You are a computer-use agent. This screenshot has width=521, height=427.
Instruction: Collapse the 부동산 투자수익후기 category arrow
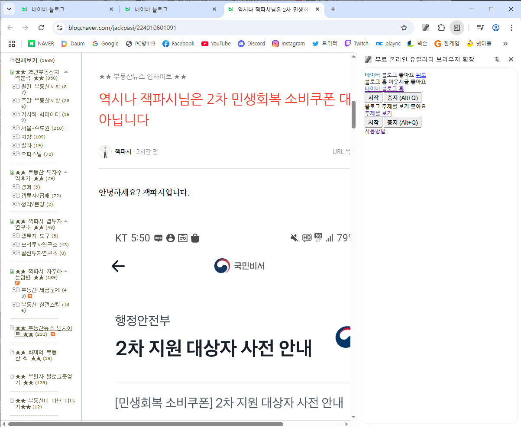pyautogui.click(x=66, y=172)
